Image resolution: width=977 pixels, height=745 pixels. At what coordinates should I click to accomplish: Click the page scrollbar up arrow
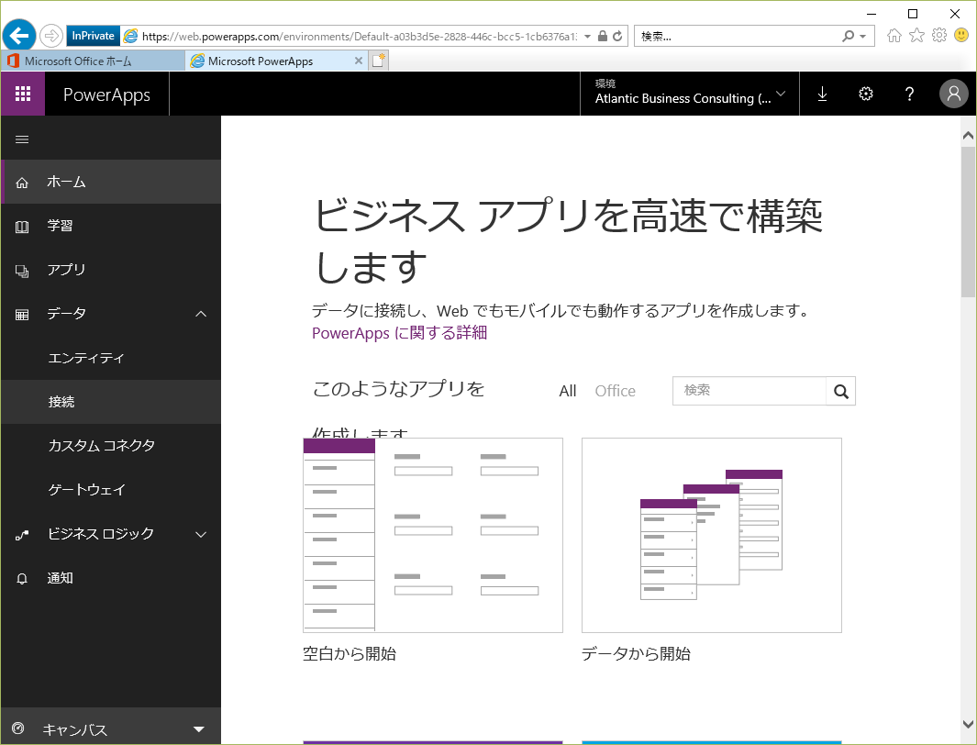click(x=968, y=135)
